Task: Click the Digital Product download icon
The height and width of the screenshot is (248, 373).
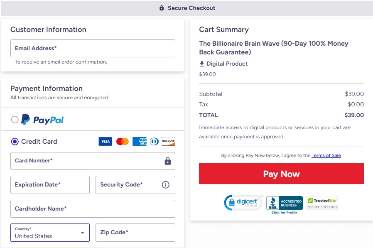Action: point(202,64)
